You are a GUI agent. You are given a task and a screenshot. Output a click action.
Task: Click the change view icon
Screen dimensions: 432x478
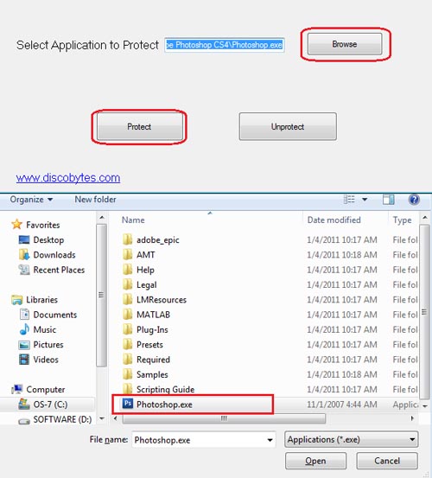click(x=349, y=200)
